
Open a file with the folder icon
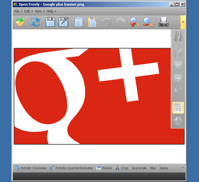20,22
